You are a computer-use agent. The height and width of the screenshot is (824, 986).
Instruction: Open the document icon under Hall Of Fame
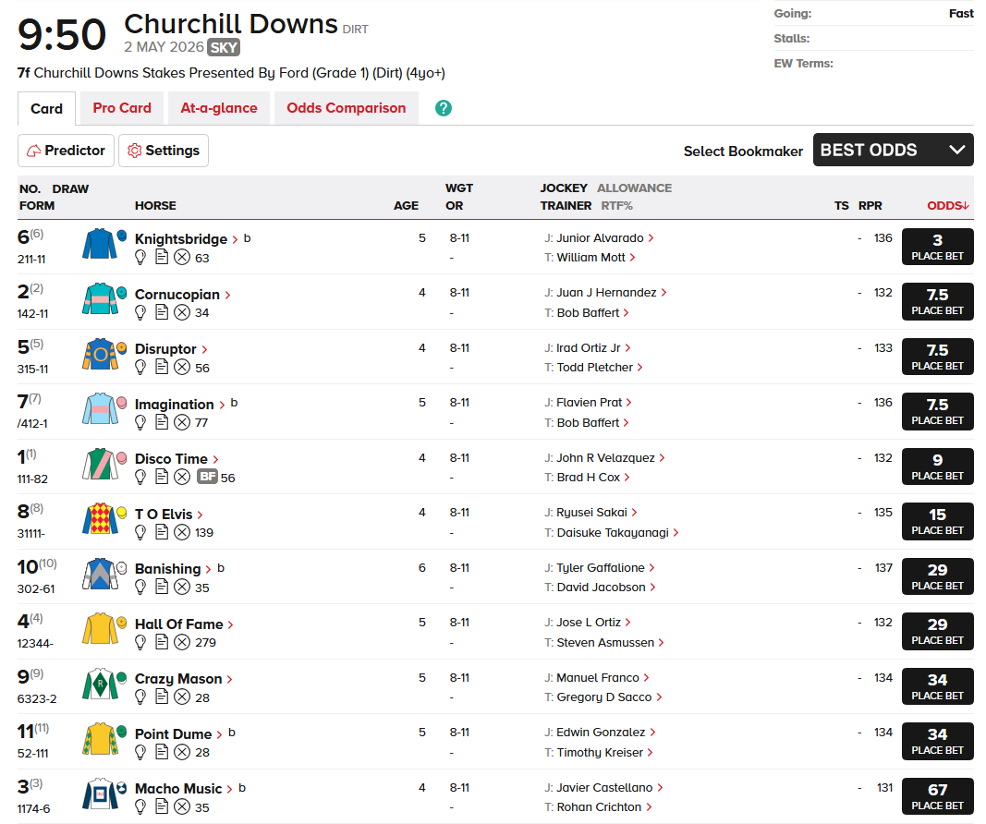click(x=162, y=642)
